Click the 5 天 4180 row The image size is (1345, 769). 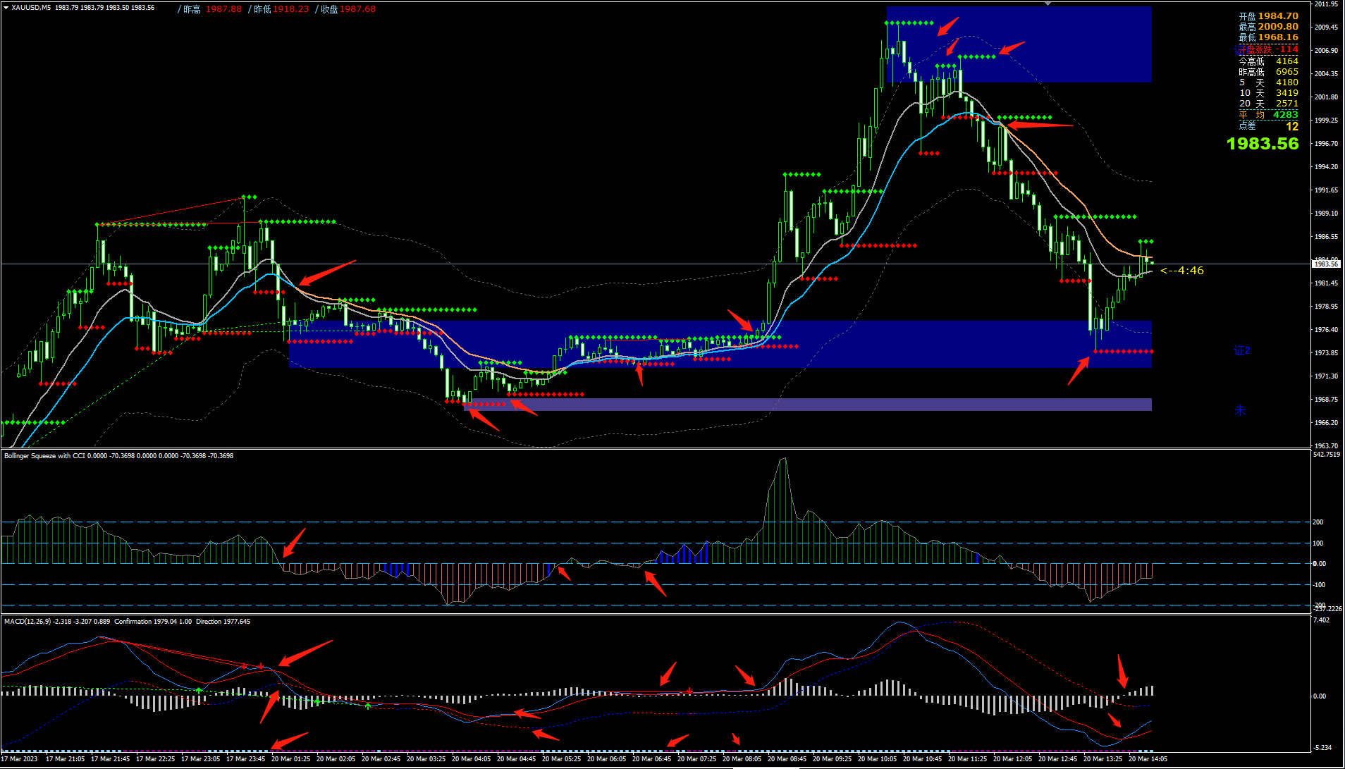(1268, 82)
